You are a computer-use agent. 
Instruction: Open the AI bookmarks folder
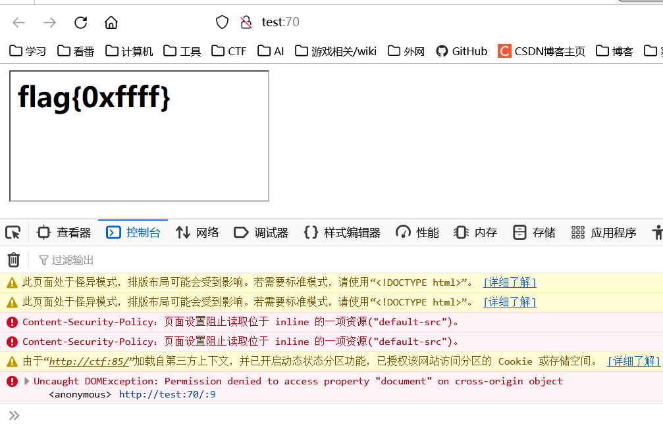pyautogui.click(x=271, y=51)
